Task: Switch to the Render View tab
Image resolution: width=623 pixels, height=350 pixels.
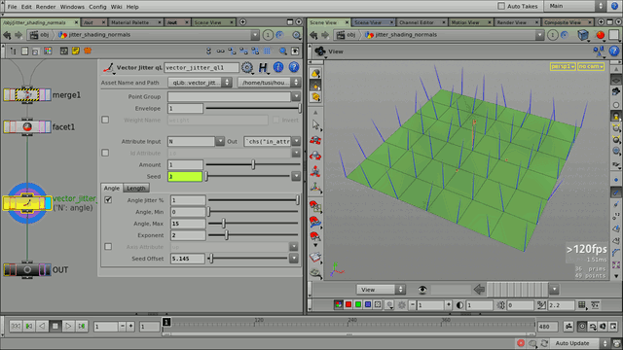Action: click(x=511, y=22)
